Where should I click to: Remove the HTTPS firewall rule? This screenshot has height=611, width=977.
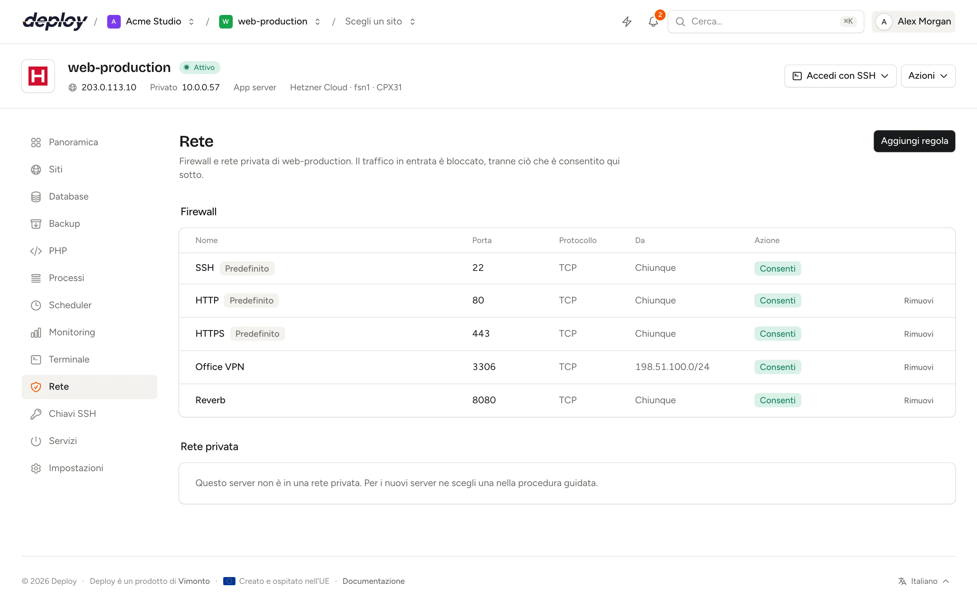tap(918, 334)
